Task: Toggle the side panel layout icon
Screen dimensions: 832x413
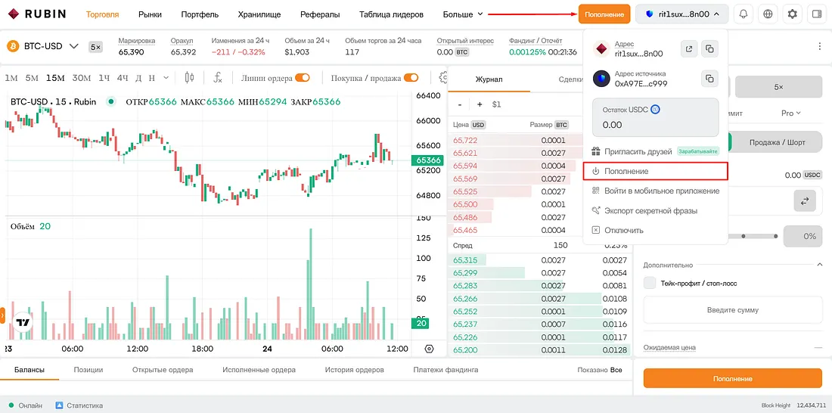Action: [x=817, y=14]
